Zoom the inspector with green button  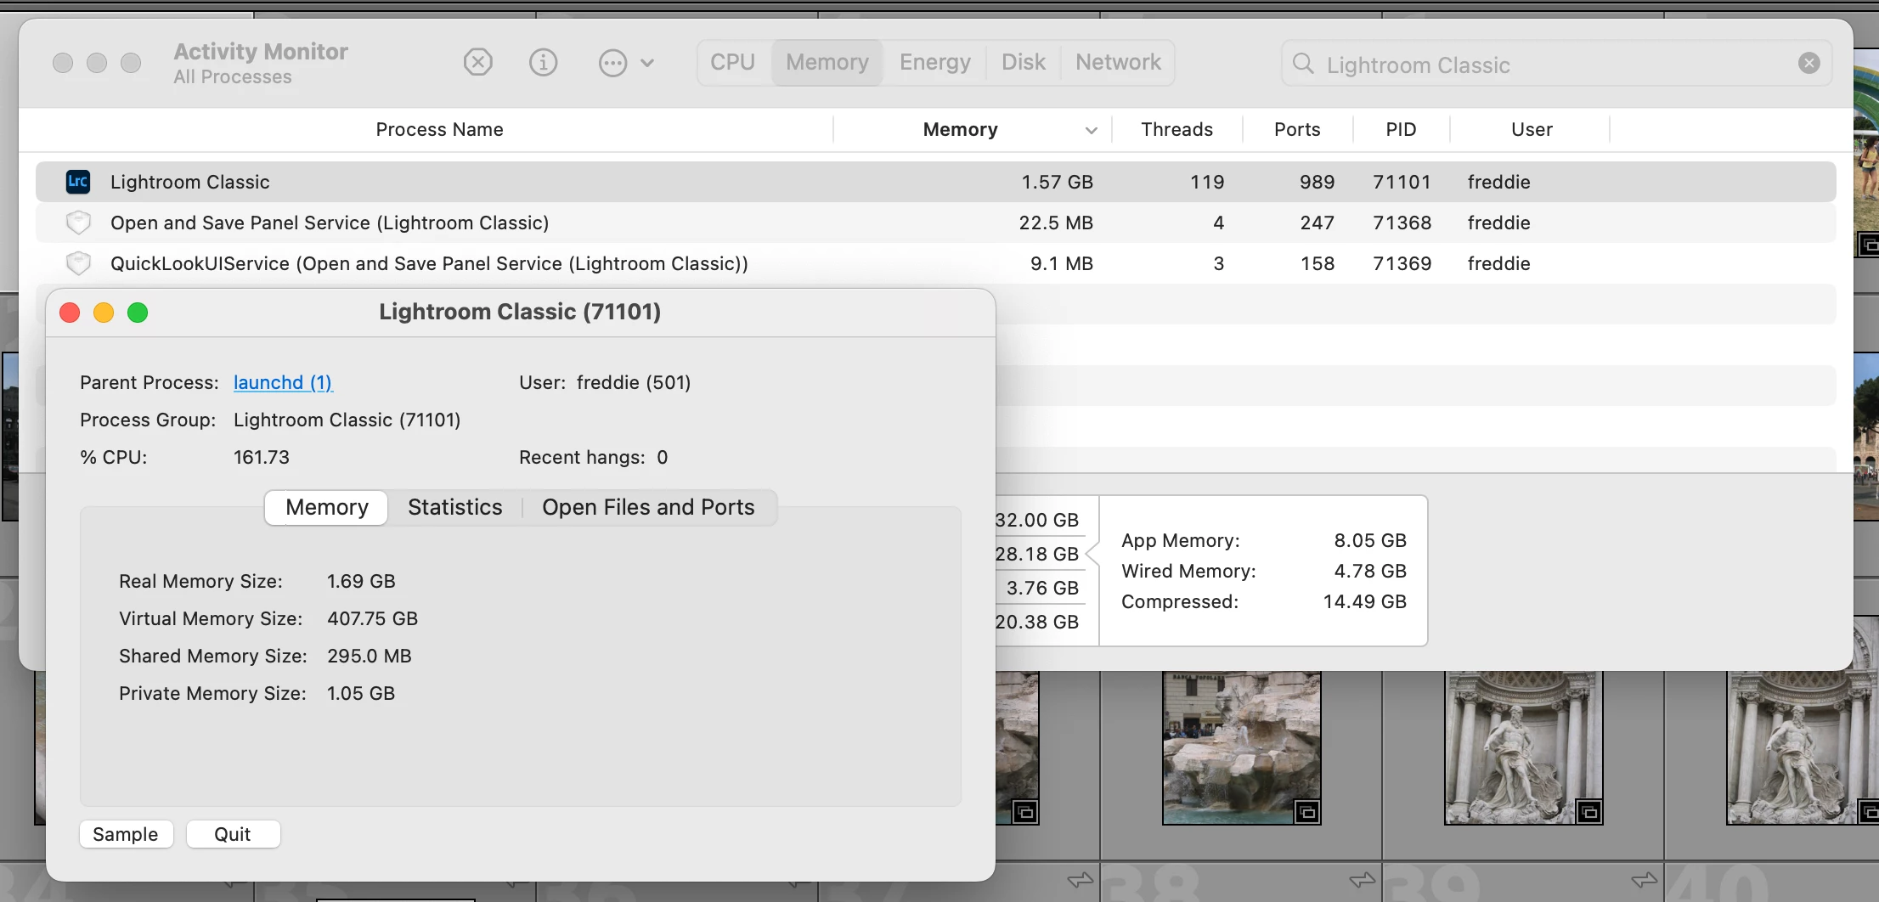click(x=138, y=313)
